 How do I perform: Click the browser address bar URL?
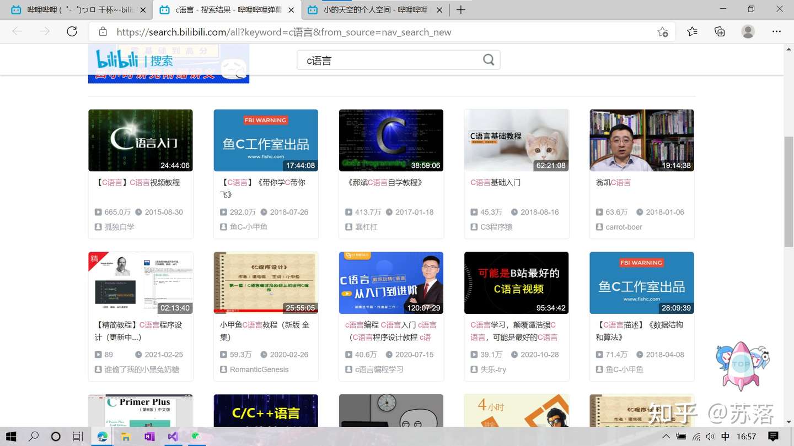pyautogui.click(x=284, y=32)
